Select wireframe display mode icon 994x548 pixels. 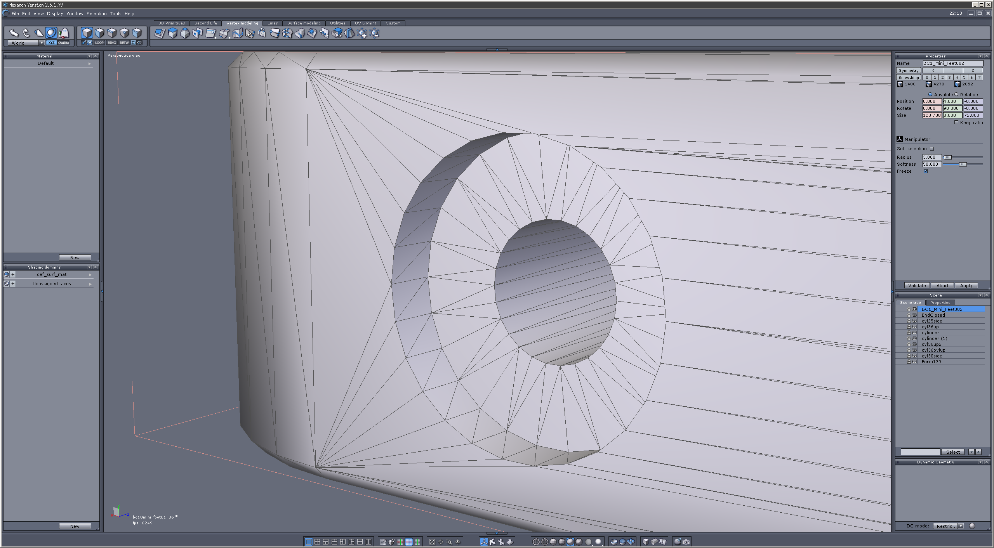536,542
